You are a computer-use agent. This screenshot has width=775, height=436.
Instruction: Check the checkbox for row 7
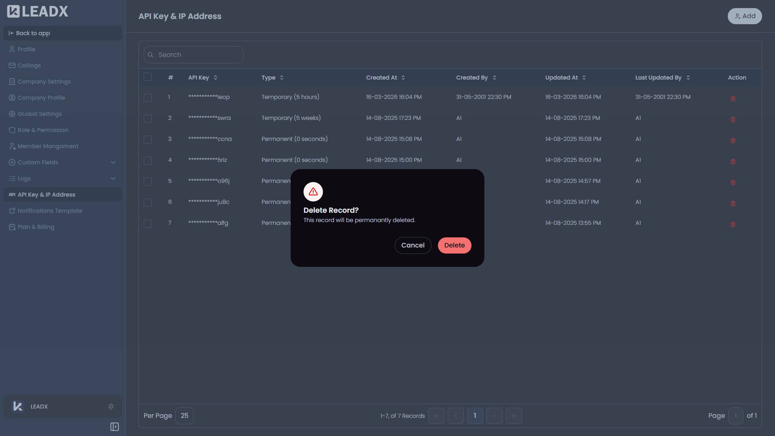tap(148, 223)
